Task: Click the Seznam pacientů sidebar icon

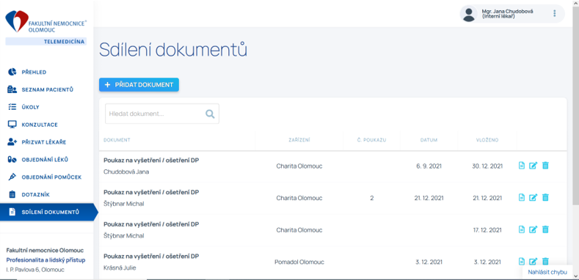Action: [x=12, y=89]
